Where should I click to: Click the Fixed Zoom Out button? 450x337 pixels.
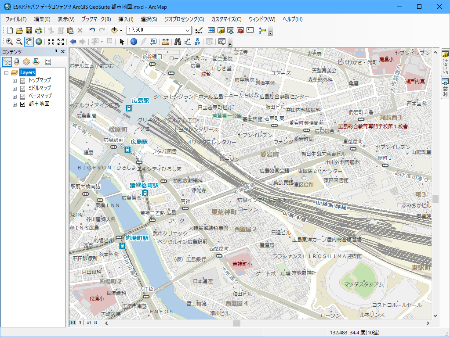[x=61, y=42]
